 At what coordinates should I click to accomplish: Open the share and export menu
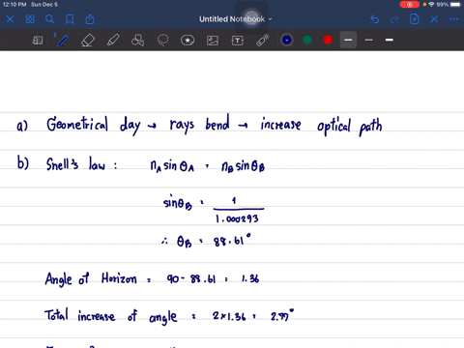tap(90, 19)
